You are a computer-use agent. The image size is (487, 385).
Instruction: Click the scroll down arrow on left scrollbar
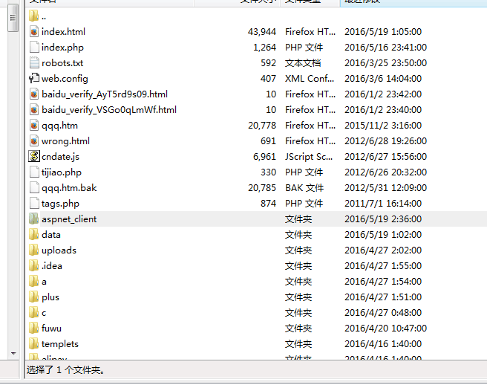pyautogui.click(x=13, y=353)
